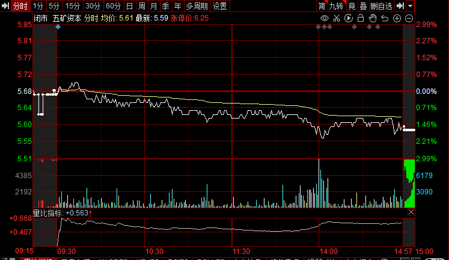
Task: Open the dropdown arrow at toolbar's right end
Action: coord(411,6)
